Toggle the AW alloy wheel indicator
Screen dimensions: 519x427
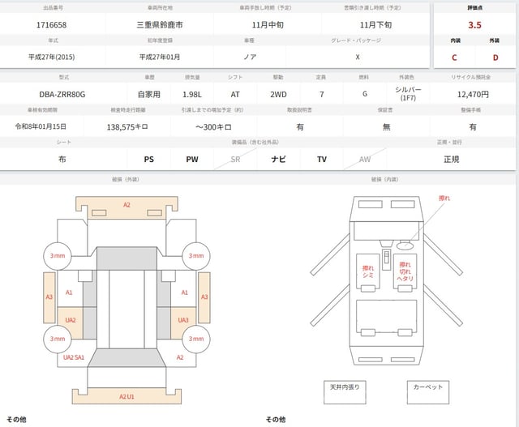coord(365,160)
